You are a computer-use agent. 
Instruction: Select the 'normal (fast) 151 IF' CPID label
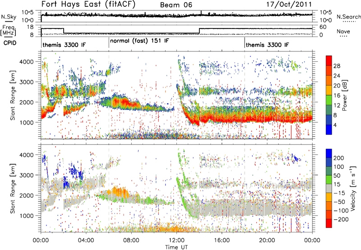139,41
